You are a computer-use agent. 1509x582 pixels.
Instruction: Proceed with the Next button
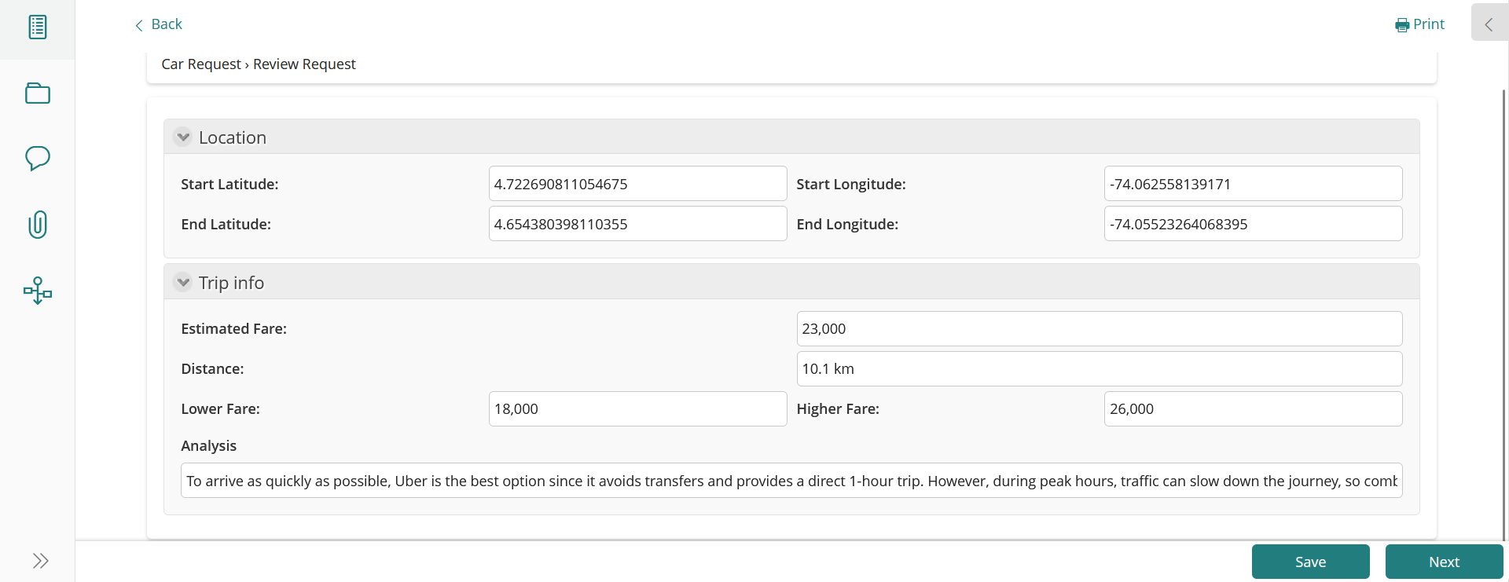tap(1444, 562)
